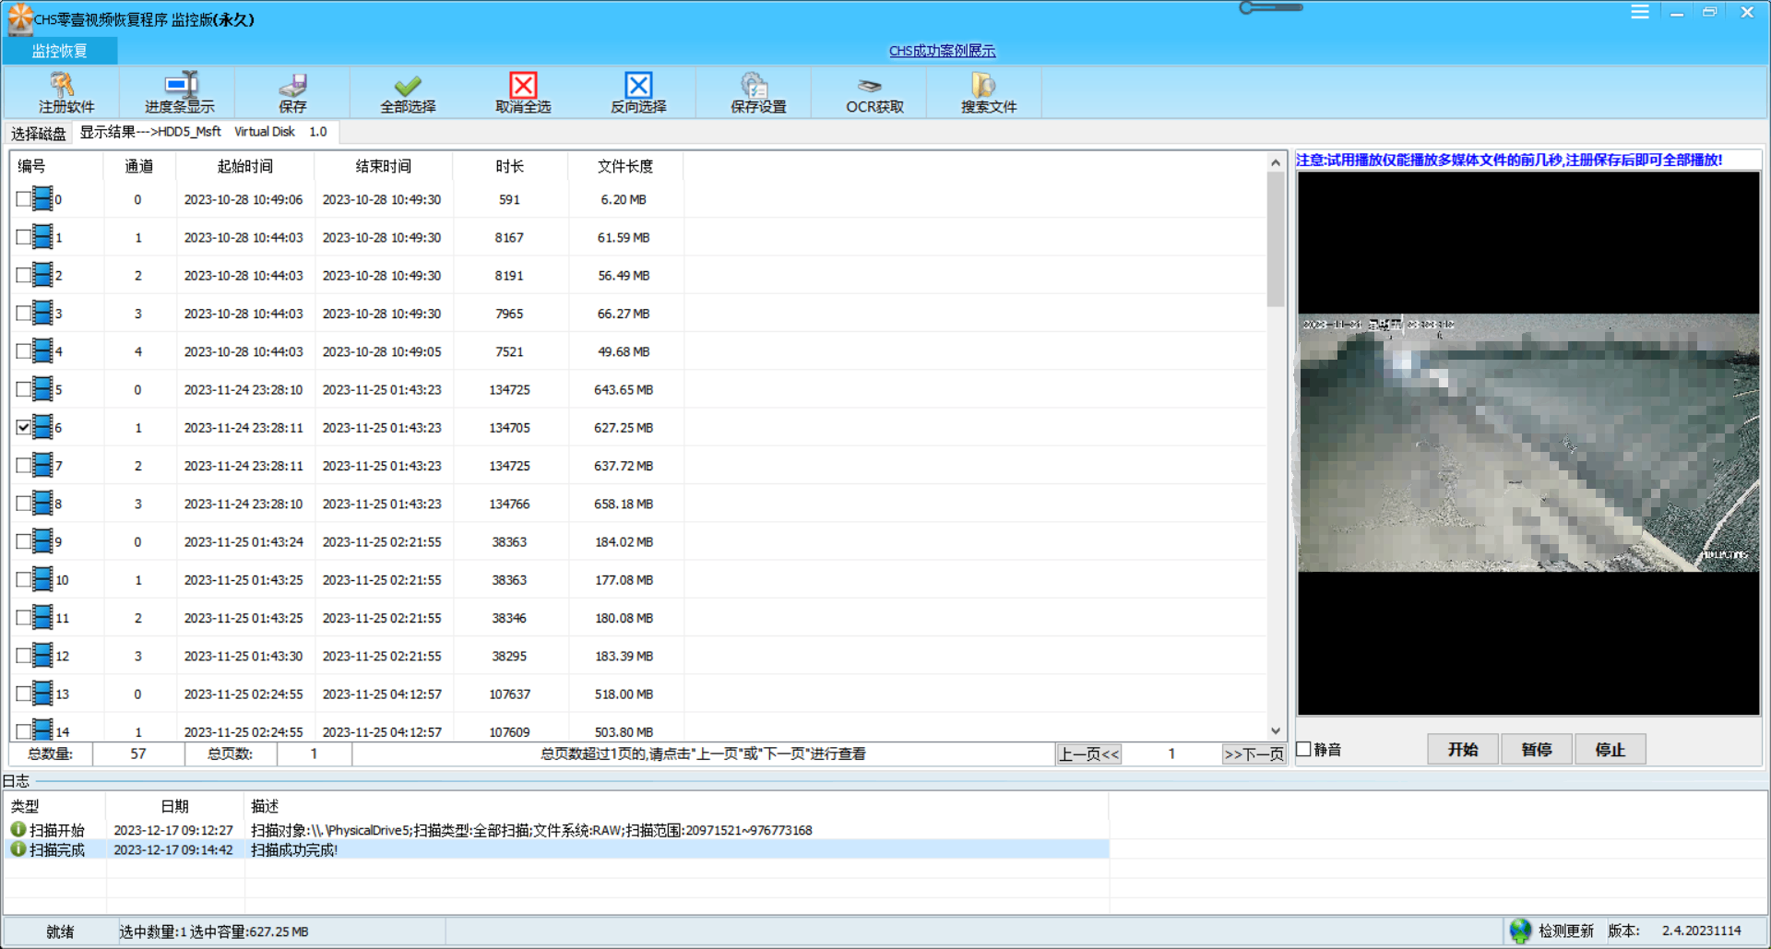Screen dimensions: 1771x949
Task: Select the checkbox of file row 3
Action: click(23, 313)
